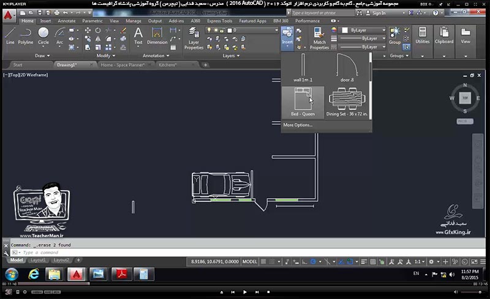The image size is (490, 299).
Task: Click the KMPlayer play button
Action: tap(244, 292)
